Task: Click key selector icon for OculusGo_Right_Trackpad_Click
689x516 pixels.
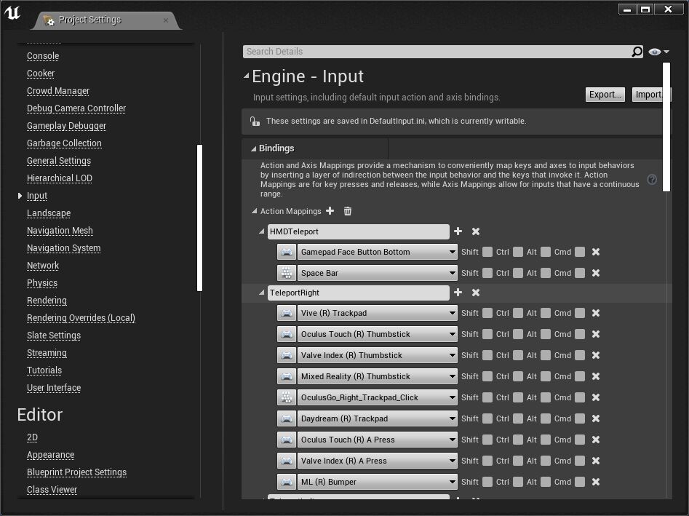Action: pos(287,397)
